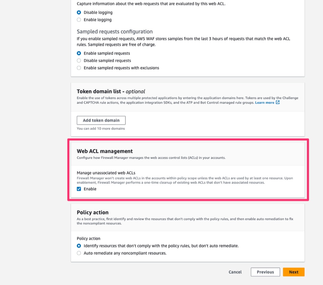Select Enable sampled requests with exclusions

[79, 67]
